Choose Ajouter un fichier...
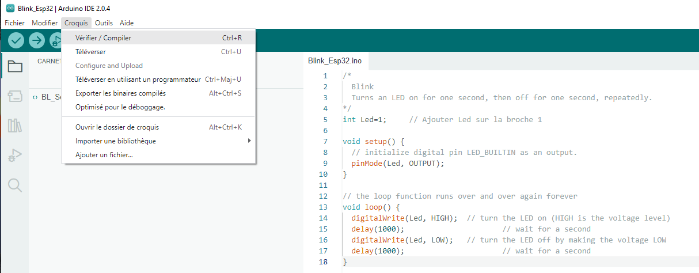Screen dimensions: 699x273 [159, 155]
